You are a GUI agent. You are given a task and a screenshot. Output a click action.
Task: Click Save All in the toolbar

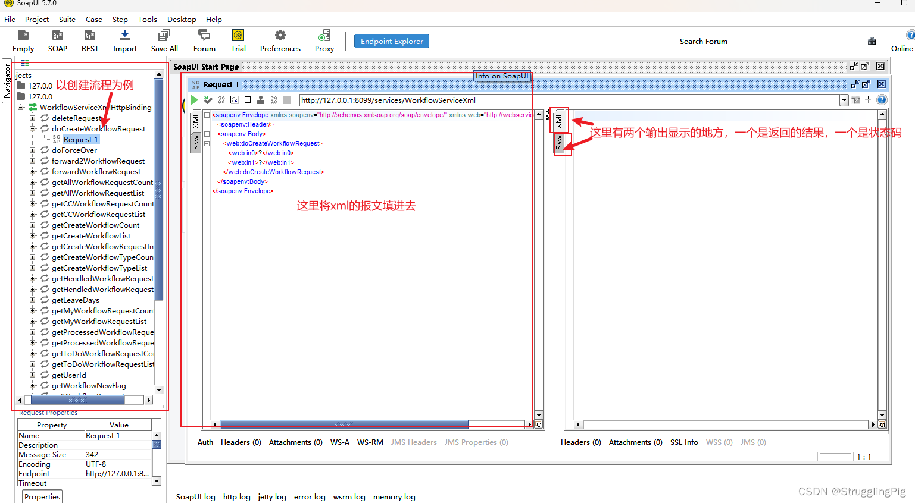(164, 41)
